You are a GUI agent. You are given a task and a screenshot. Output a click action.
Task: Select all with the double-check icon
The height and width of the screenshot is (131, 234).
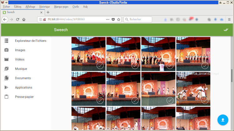click(x=226, y=30)
